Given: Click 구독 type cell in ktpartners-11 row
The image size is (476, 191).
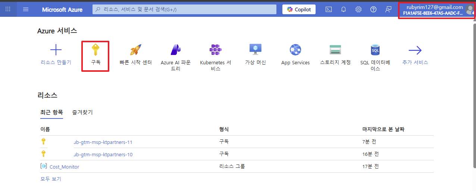Looking at the screenshot, I should [224, 142].
